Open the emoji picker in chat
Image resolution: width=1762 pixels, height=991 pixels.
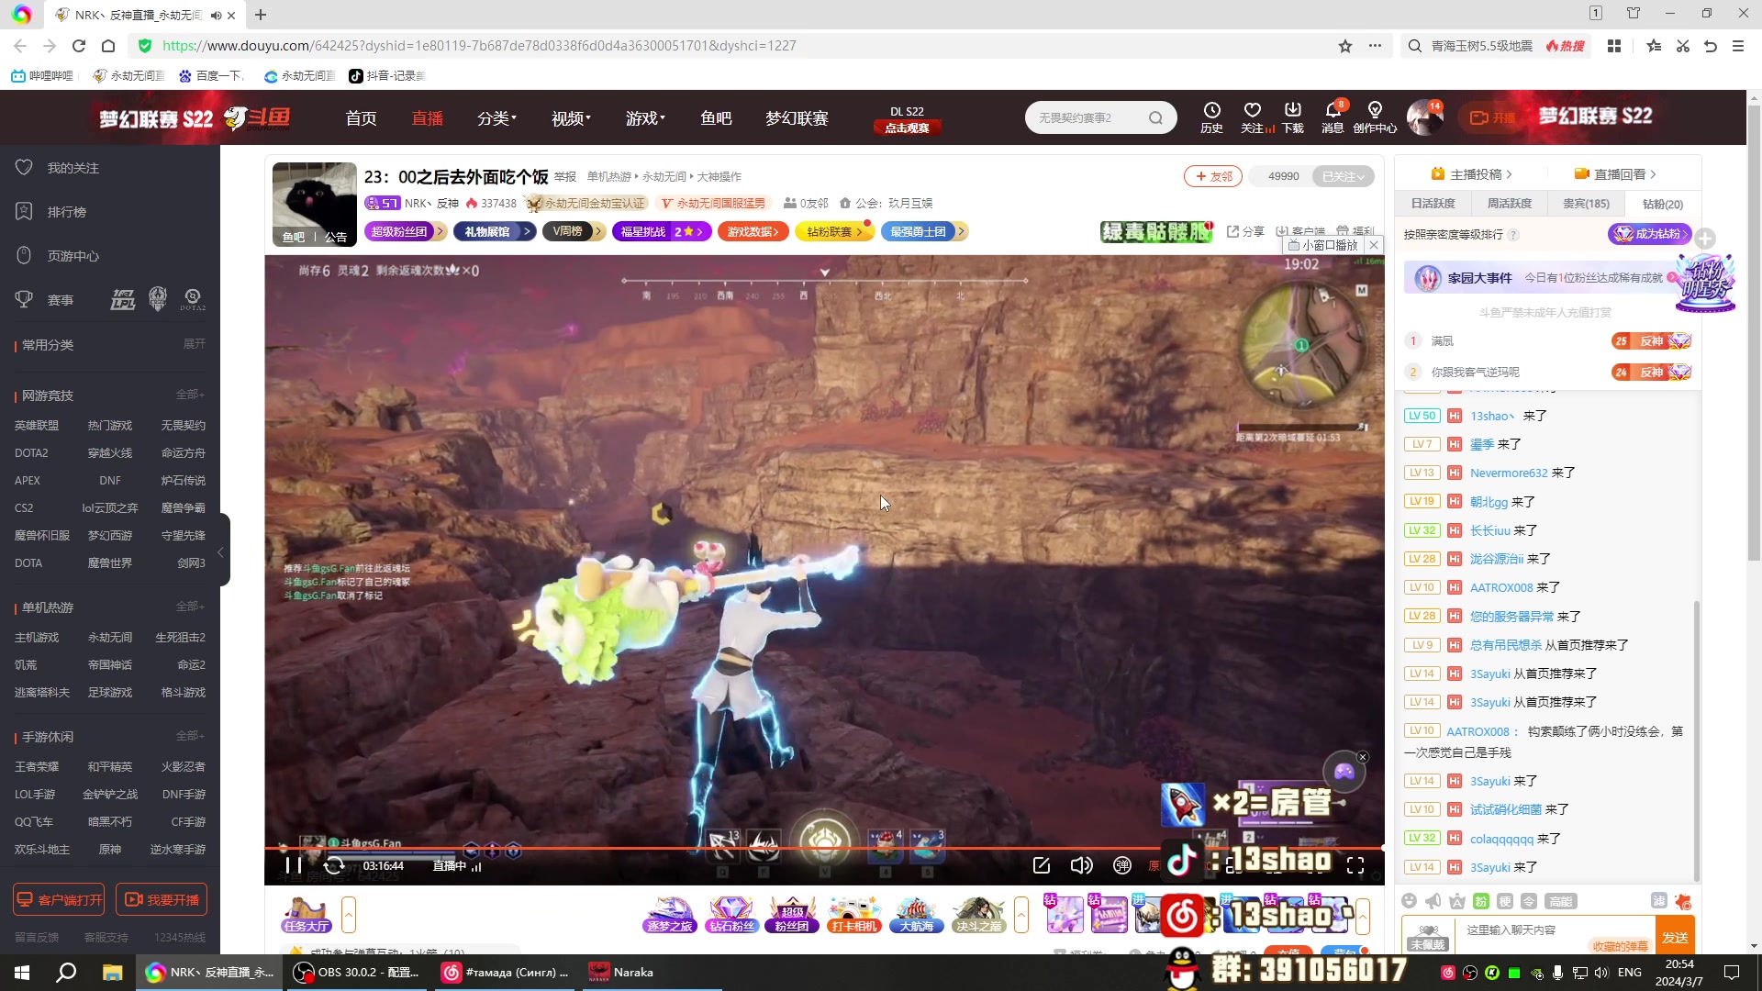click(x=1410, y=901)
